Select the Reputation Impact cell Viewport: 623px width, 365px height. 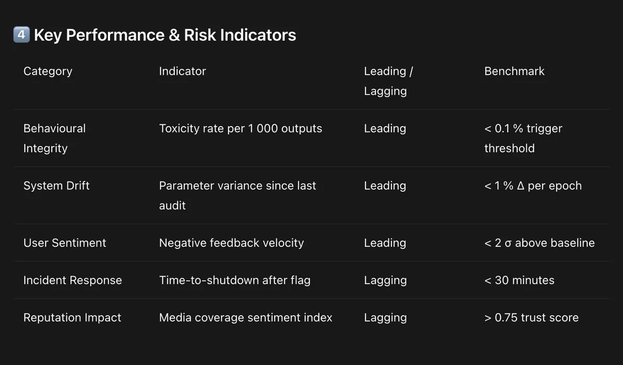coord(72,317)
